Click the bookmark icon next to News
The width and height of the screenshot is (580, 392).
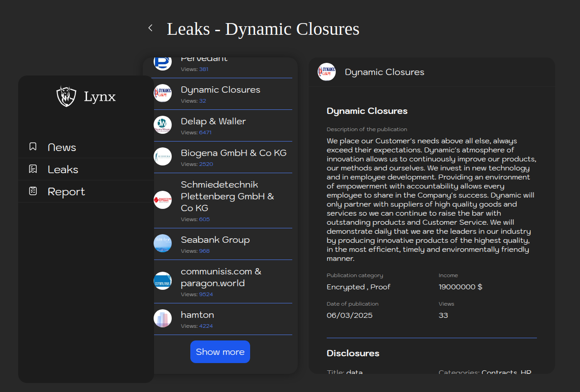click(33, 146)
